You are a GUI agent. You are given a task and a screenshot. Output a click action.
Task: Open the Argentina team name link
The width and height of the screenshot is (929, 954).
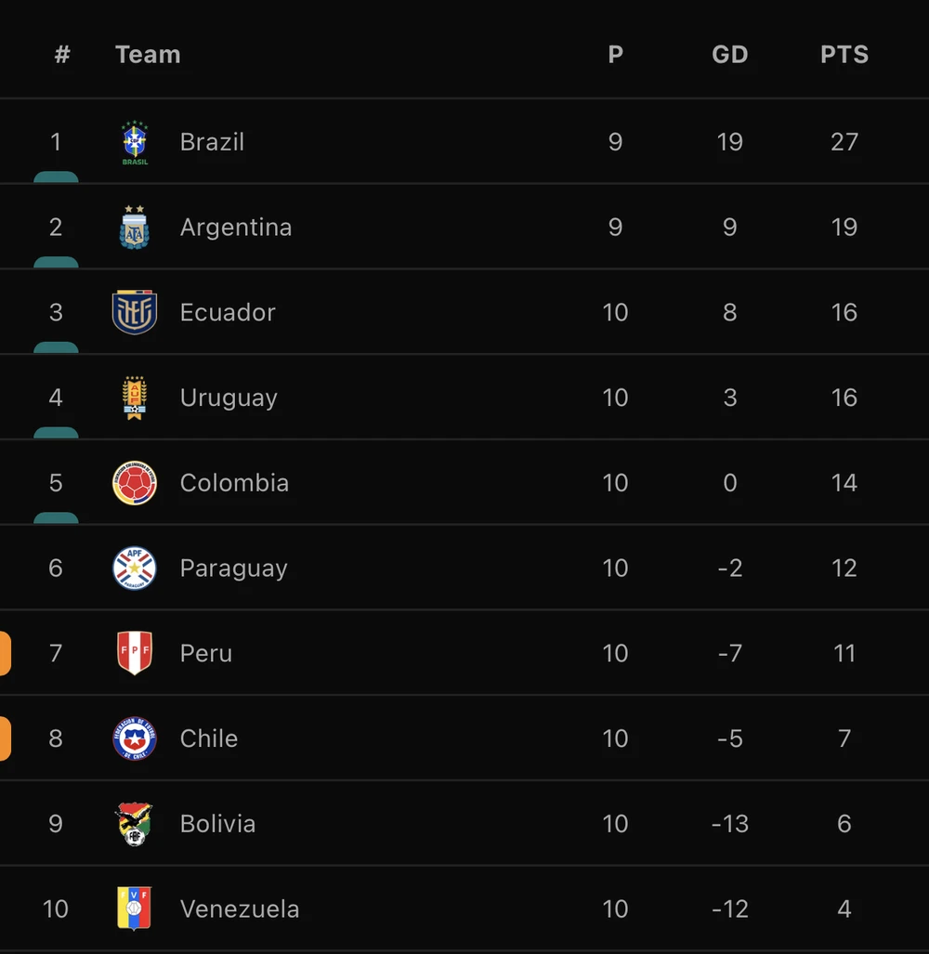(236, 228)
